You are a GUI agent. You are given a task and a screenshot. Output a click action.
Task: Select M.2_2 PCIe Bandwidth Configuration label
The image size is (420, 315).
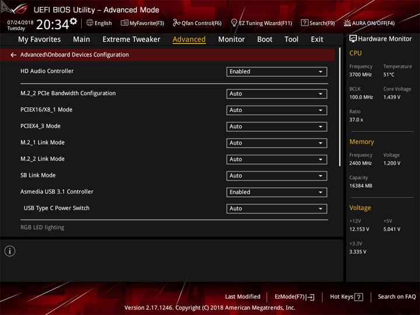68,93
